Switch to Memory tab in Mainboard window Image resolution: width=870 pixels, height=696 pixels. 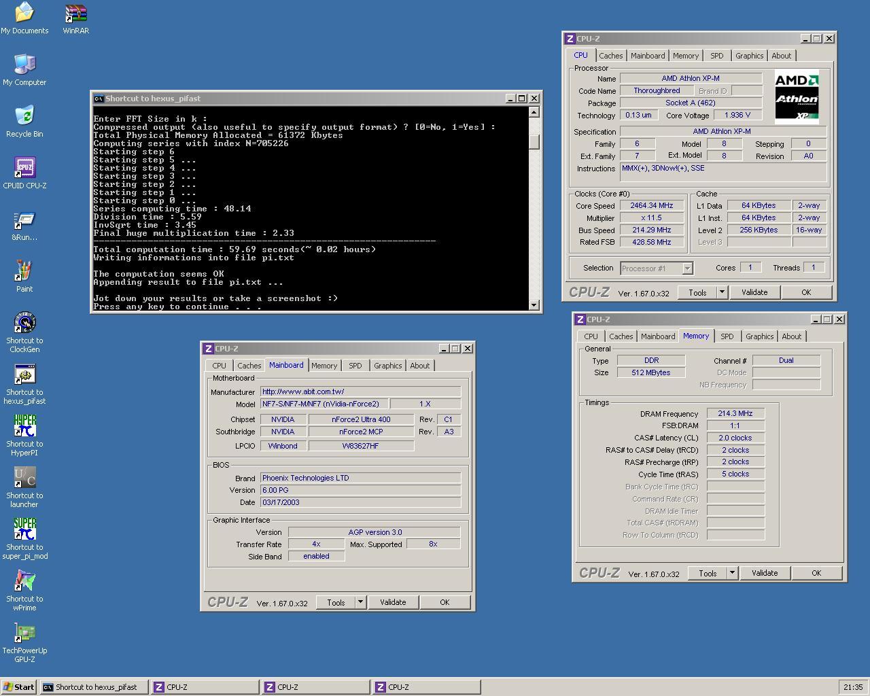point(324,366)
